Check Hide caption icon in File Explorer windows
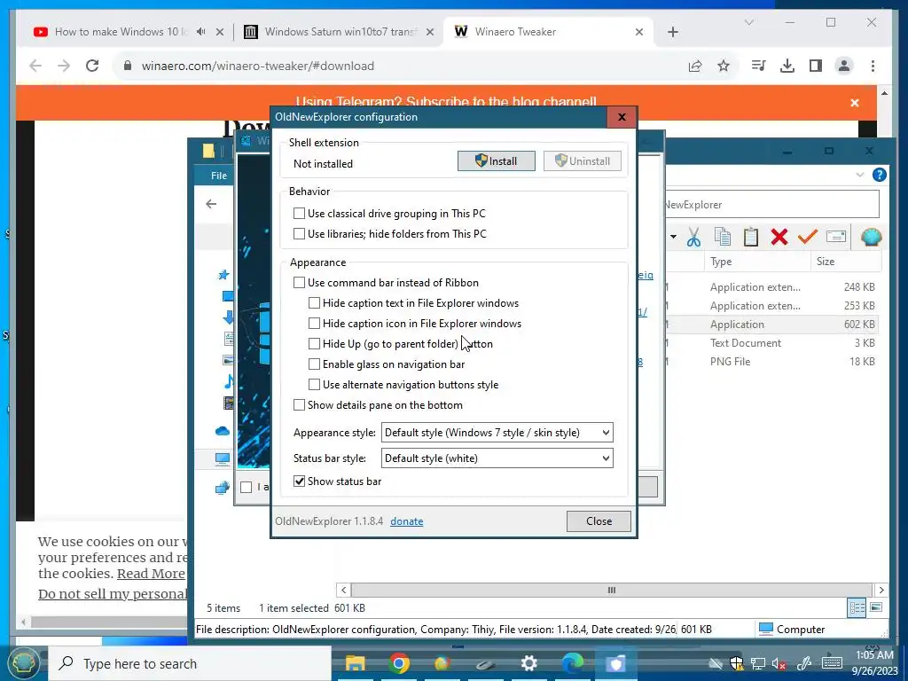This screenshot has width=908, height=681. click(314, 323)
